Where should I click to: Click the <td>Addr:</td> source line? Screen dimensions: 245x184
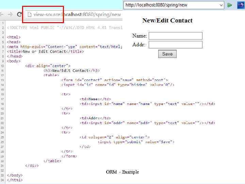pos(95,118)
